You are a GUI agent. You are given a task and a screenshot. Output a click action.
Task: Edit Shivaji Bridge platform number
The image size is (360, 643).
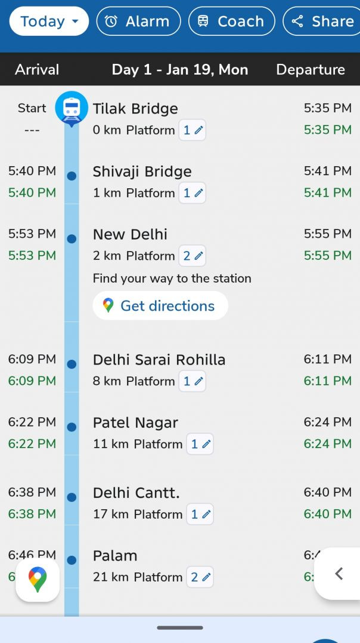193,193
